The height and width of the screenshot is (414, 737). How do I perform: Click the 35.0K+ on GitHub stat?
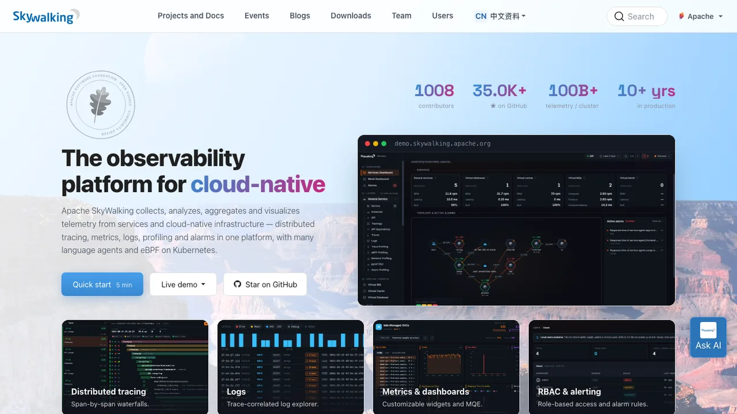(500, 96)
